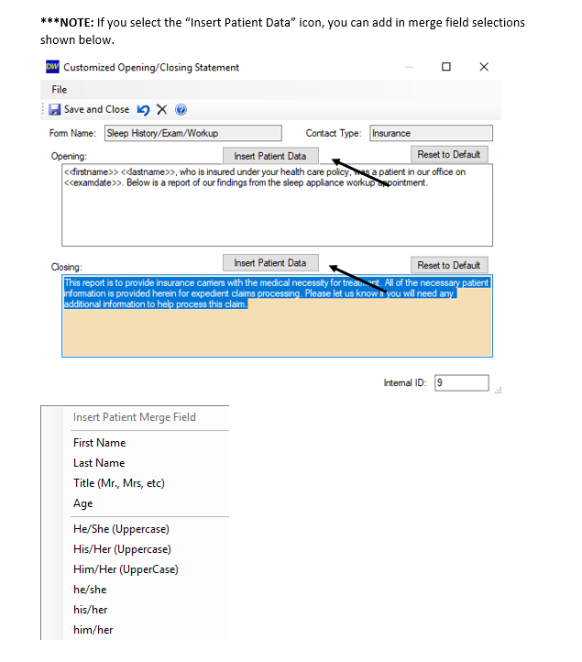
Task: Select Last Name merge field
Action: (x=99, y=463)
